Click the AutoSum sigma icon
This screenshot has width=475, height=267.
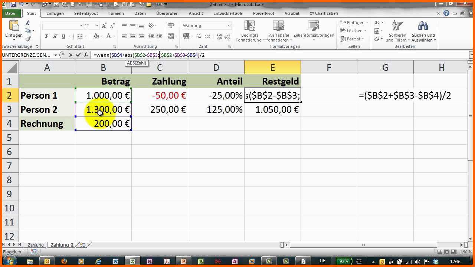(x=377, y=23)
